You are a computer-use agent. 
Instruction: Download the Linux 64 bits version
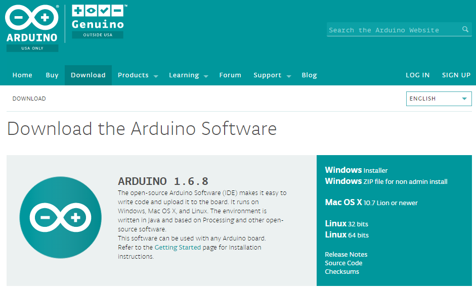click(347, 235)
